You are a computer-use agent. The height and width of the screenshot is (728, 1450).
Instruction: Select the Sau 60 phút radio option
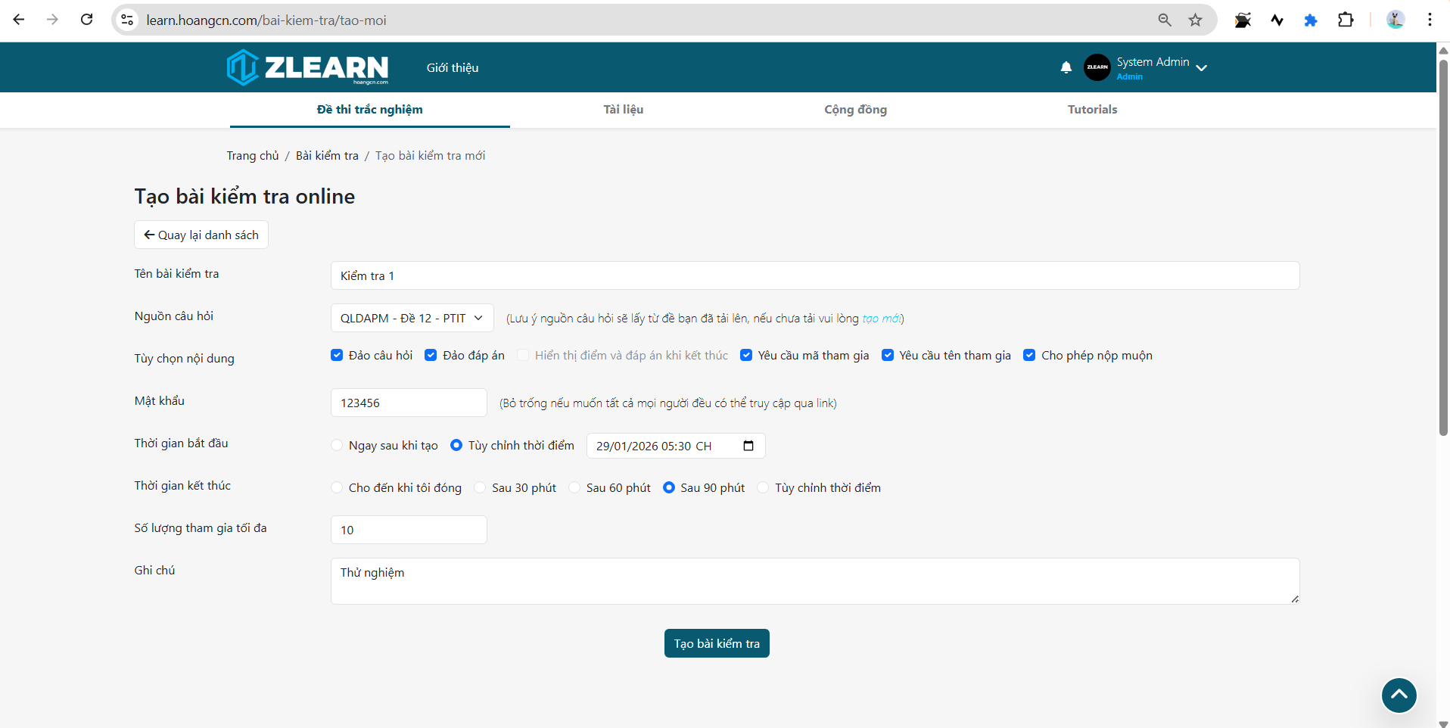click(574, 487)
